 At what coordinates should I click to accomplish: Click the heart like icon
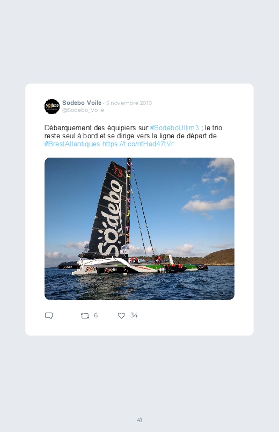[121, 316]
